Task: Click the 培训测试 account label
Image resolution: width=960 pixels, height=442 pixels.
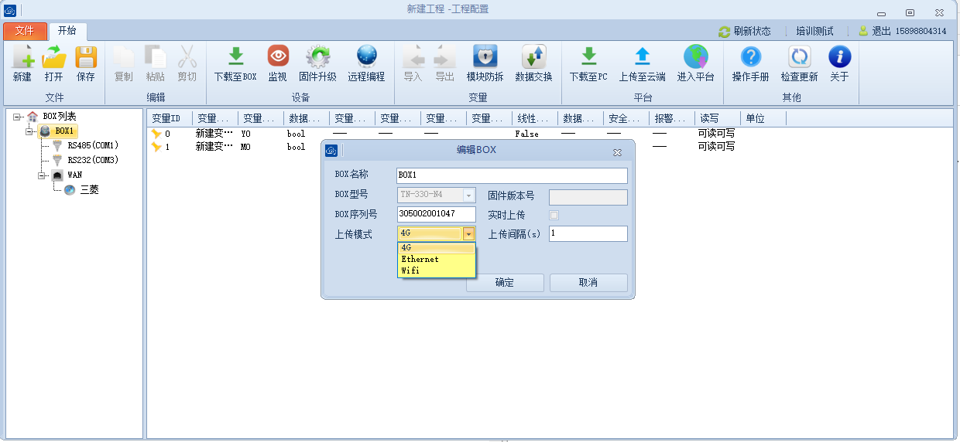Action: 815,32
